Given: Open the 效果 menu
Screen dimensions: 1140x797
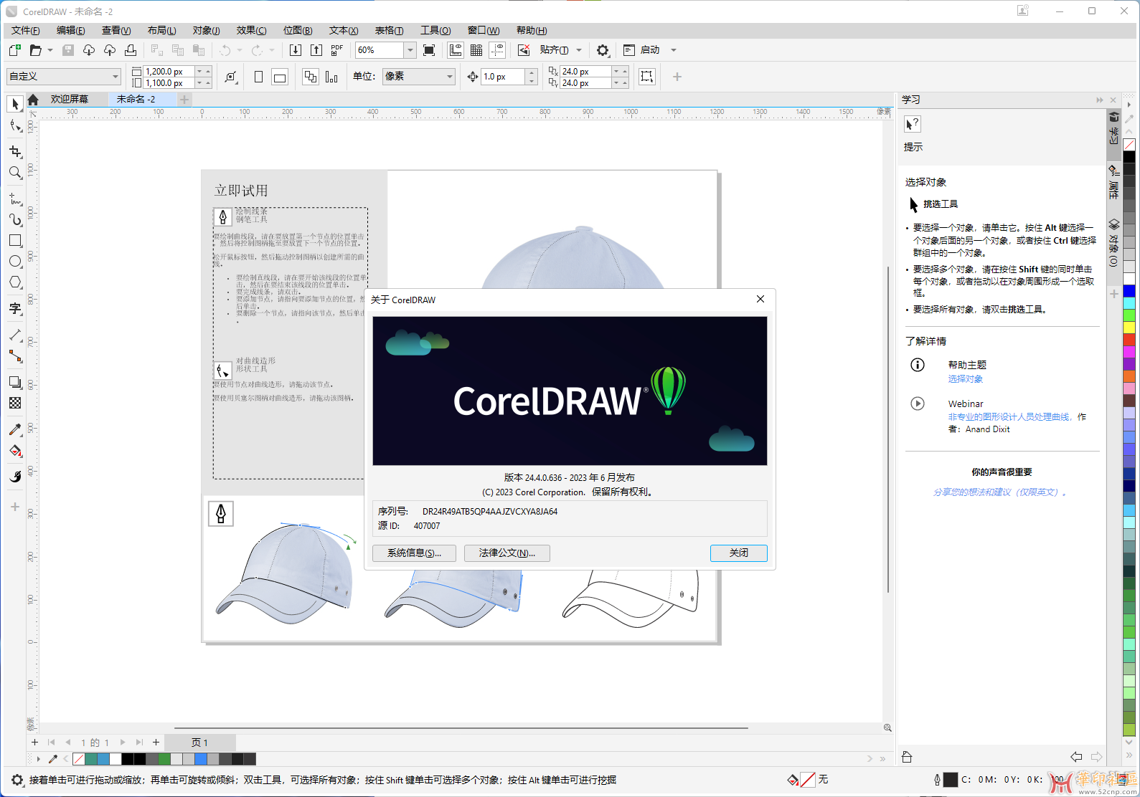Looking at the screenshot, I should click(x=252, y=30).
